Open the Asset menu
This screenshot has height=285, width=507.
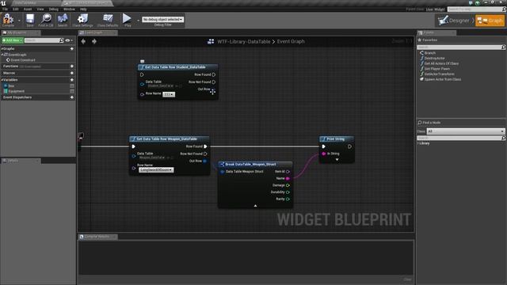pyautogui.click(x=28, y=9)
